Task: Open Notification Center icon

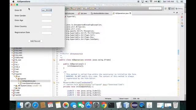Action: point(182,2)
